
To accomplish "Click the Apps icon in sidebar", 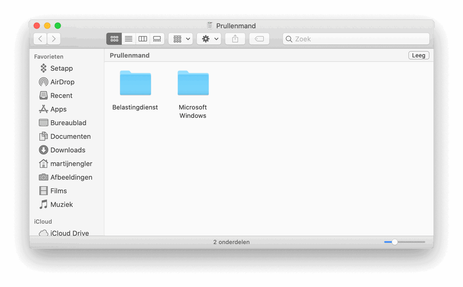I will click(x=44, y=109).
